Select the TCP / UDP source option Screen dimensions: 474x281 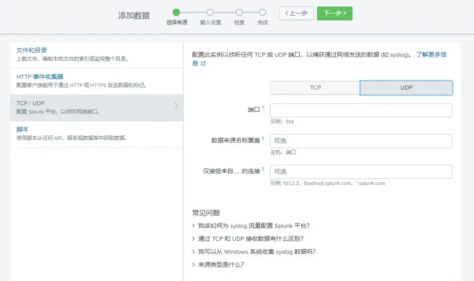click(x=97, y=108)
